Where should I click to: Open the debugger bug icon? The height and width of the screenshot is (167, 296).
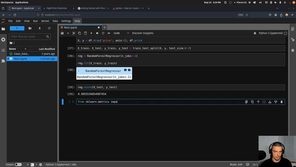coord(255,33)
